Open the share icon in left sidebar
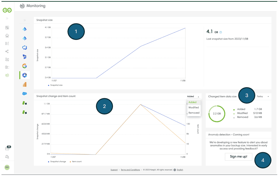 (7, 51)
